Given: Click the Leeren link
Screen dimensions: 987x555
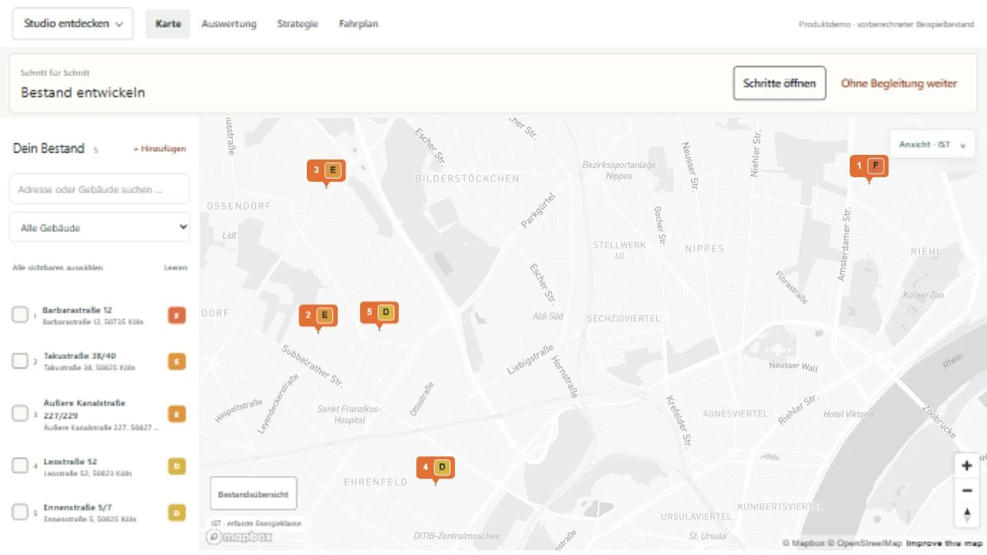Looking at the screenshot, I should 176,267.
